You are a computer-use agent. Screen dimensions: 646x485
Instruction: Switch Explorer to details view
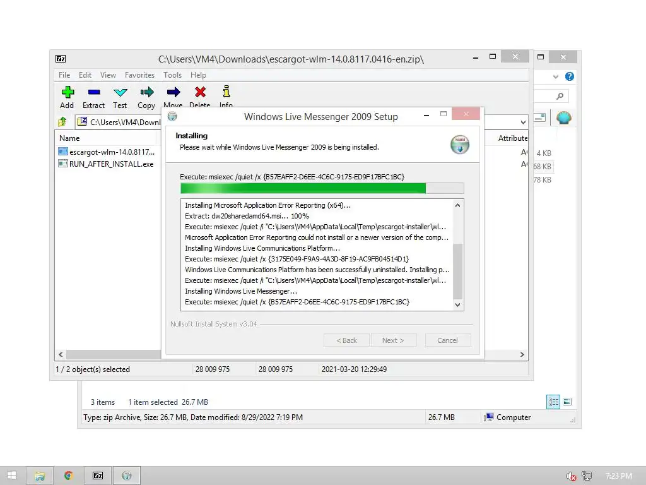pos(553,402)
